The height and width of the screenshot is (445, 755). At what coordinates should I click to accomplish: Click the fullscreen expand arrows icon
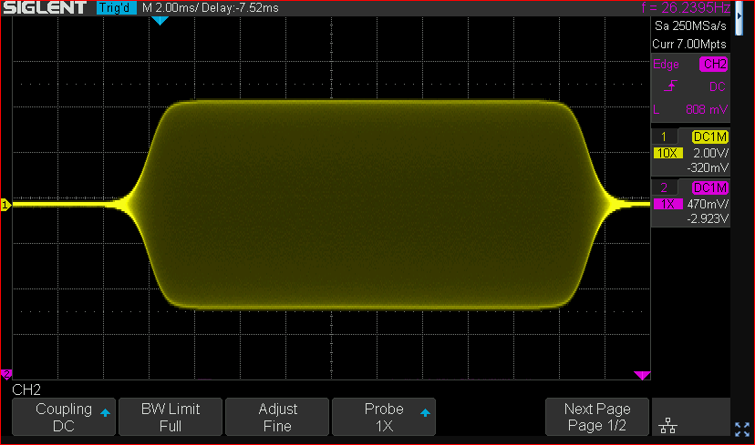[x=742, y=430]
